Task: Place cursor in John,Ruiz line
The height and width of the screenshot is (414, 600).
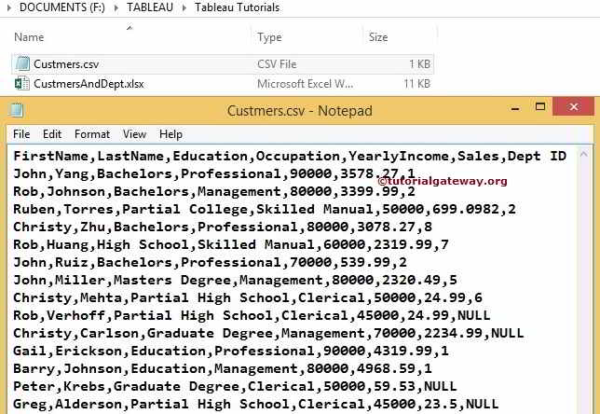Action: 210,262
